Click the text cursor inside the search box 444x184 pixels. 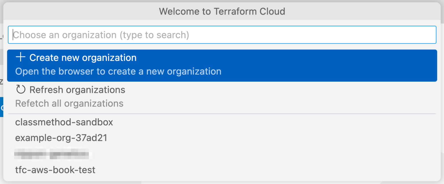(x=13, y=35)
